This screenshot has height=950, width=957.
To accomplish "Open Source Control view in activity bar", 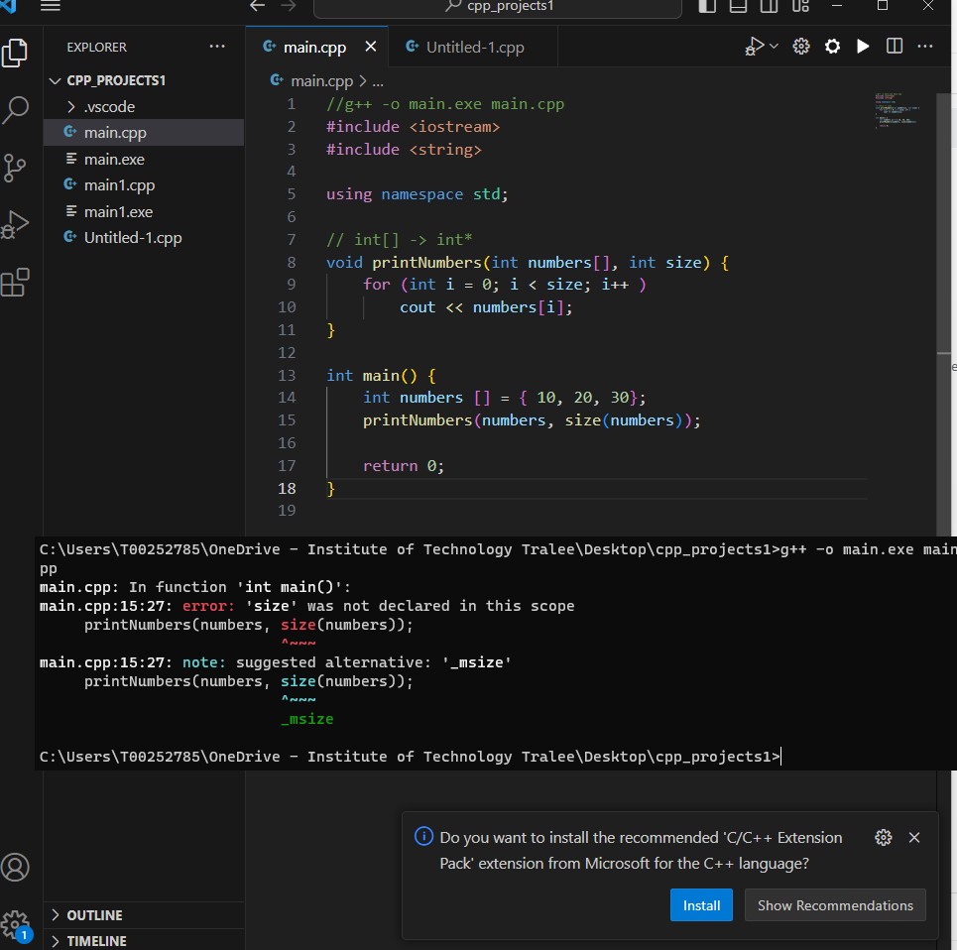I will [14, 168].
